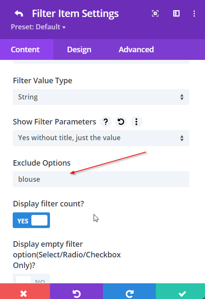Toggle the expand modal fullscreen icon
Screen dimensions: 205x299
155,13
